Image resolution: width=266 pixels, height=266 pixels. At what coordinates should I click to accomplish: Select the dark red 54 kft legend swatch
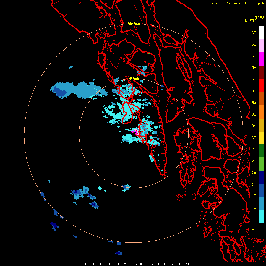coord(261,72)
